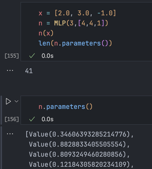This screenshot has width=152, height=169.
Task: Click the [155] execution count label
Action: point(12,56)
